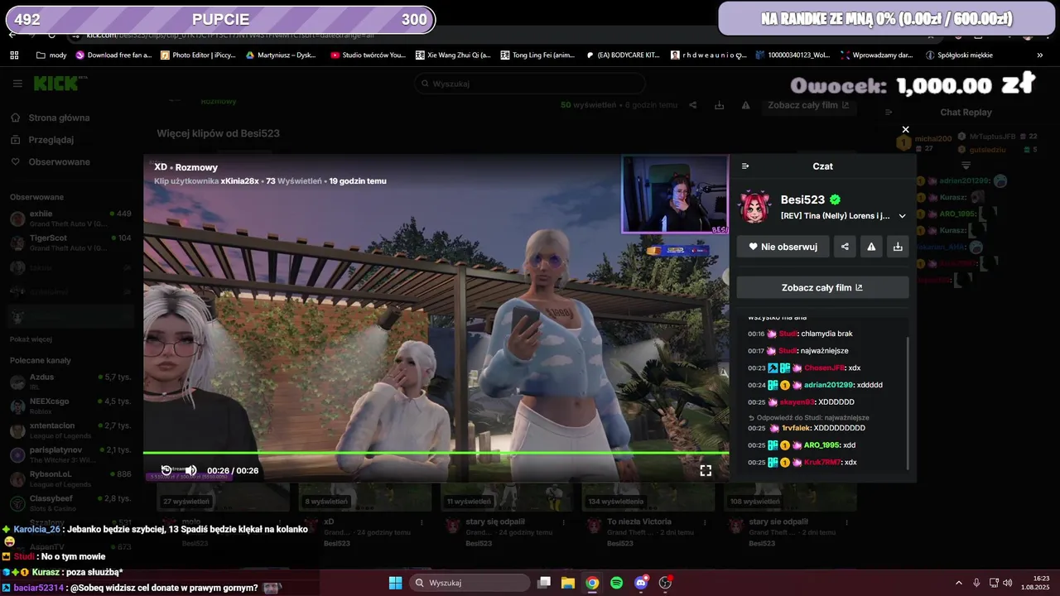Click the Kick logo
The height and width of the screenshot is (596, 1060).
(56, 83)
